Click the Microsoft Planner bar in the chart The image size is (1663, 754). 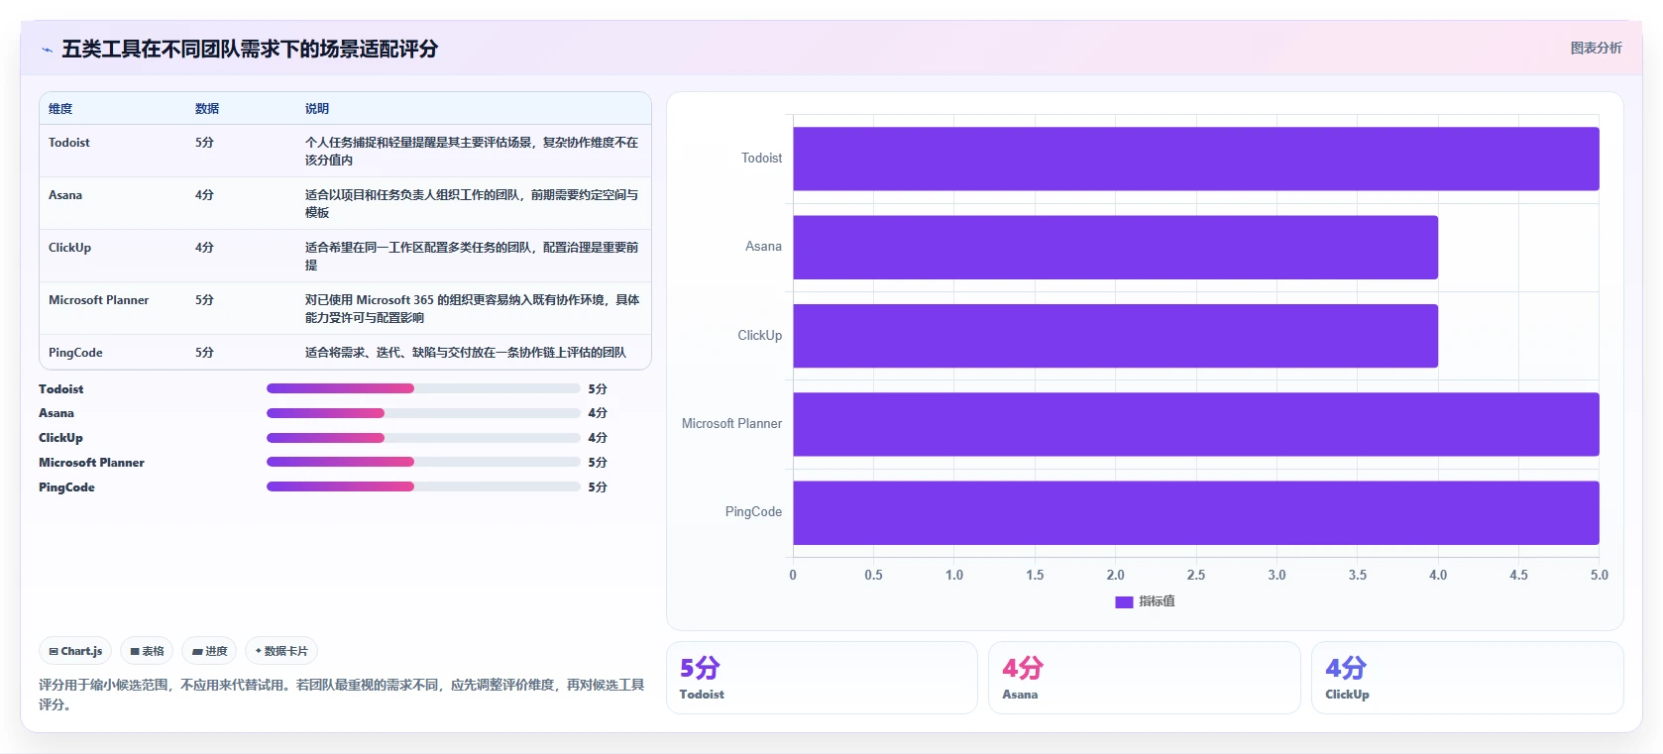pos(1196,424)
